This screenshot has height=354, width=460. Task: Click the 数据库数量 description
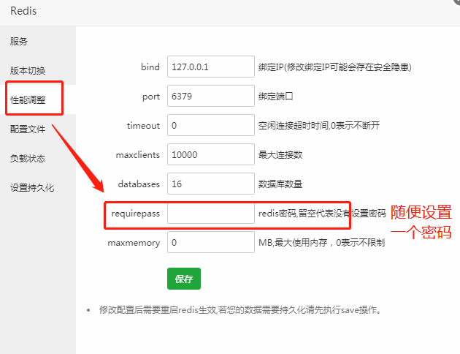point(280,184)
